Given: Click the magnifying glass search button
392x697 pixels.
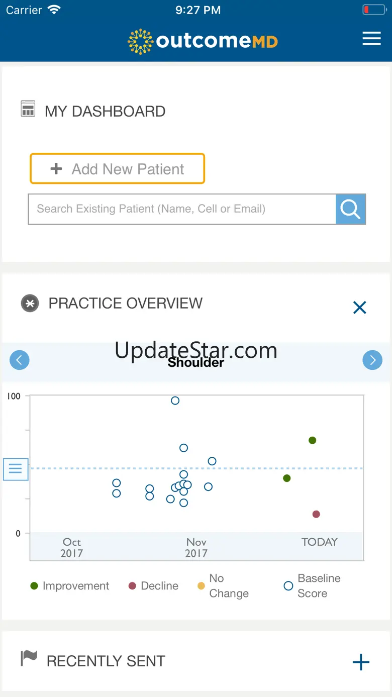Looking at the screenshot, I should [x=350, y=209].
